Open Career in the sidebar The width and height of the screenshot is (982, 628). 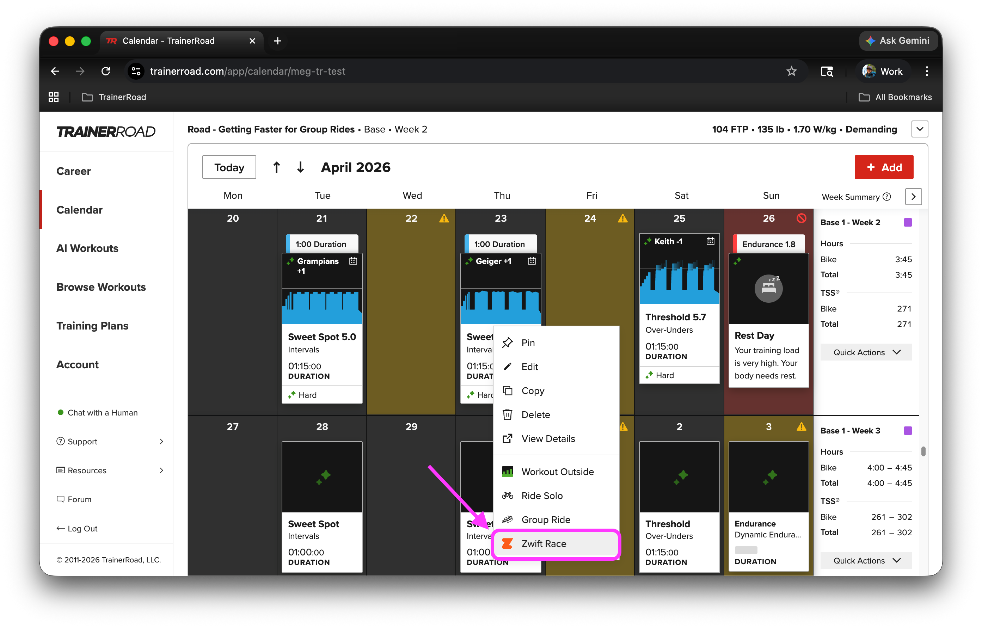[73, 171]
